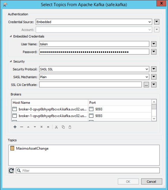
Task: Select the MaximoAssetChange topic
Action: click(x=32, y=148)
